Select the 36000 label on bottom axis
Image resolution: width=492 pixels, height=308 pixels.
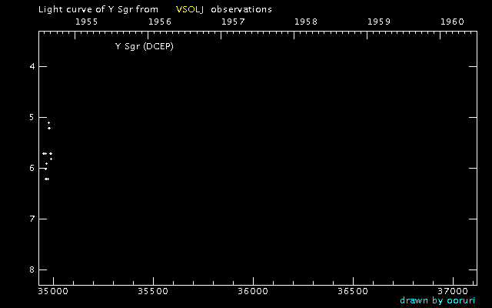coord(252,292)
